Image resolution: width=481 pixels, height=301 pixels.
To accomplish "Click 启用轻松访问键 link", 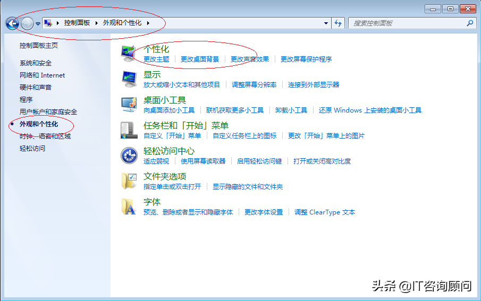I will tap(259, 161).
